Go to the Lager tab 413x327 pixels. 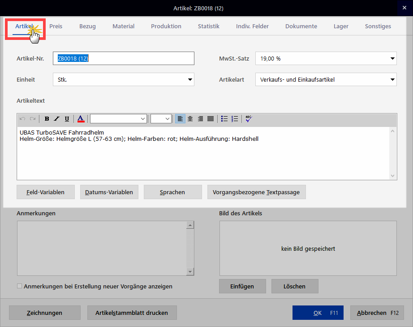tap(341, 26)
